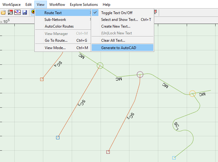Select the purple circle junction node
The width and height of the screenshot is (218, 162).
point(140,74)
